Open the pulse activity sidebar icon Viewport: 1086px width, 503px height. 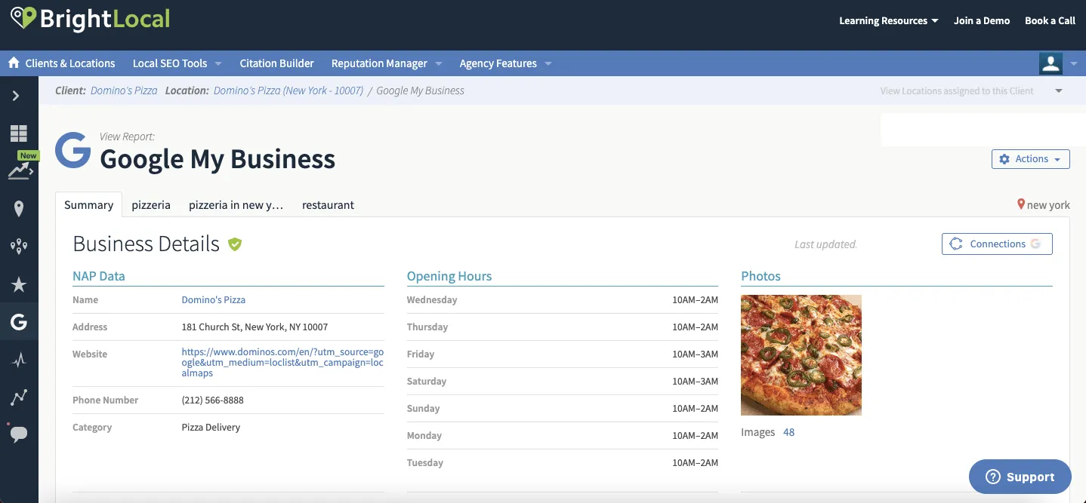tap(19, 360)
